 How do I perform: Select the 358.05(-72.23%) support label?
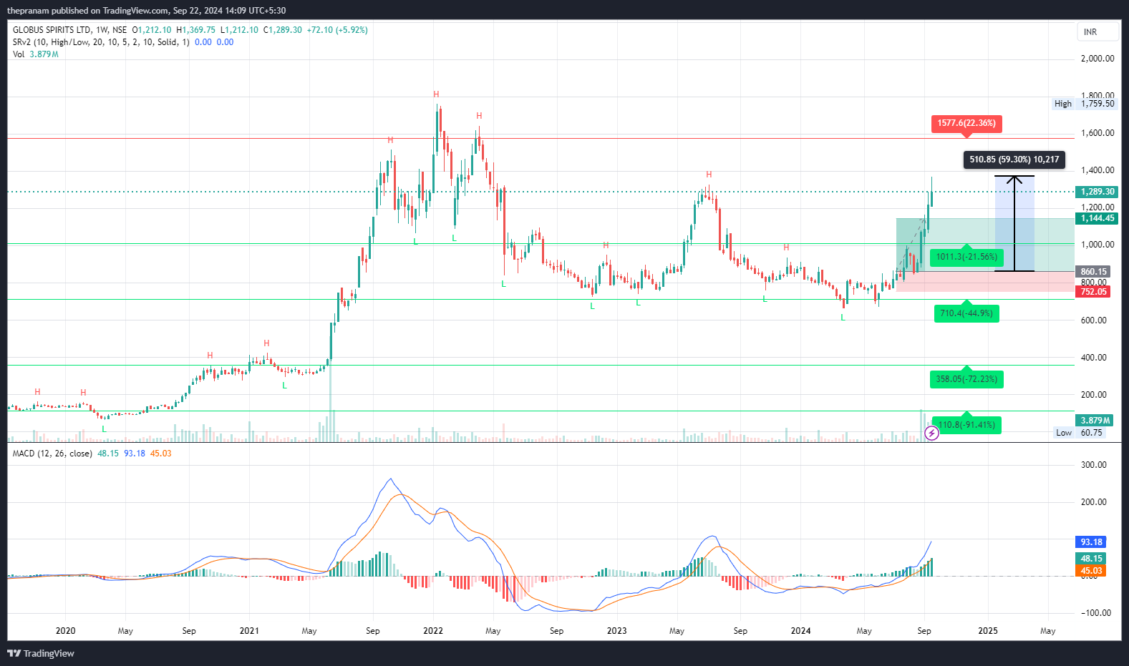pos(966,379)
